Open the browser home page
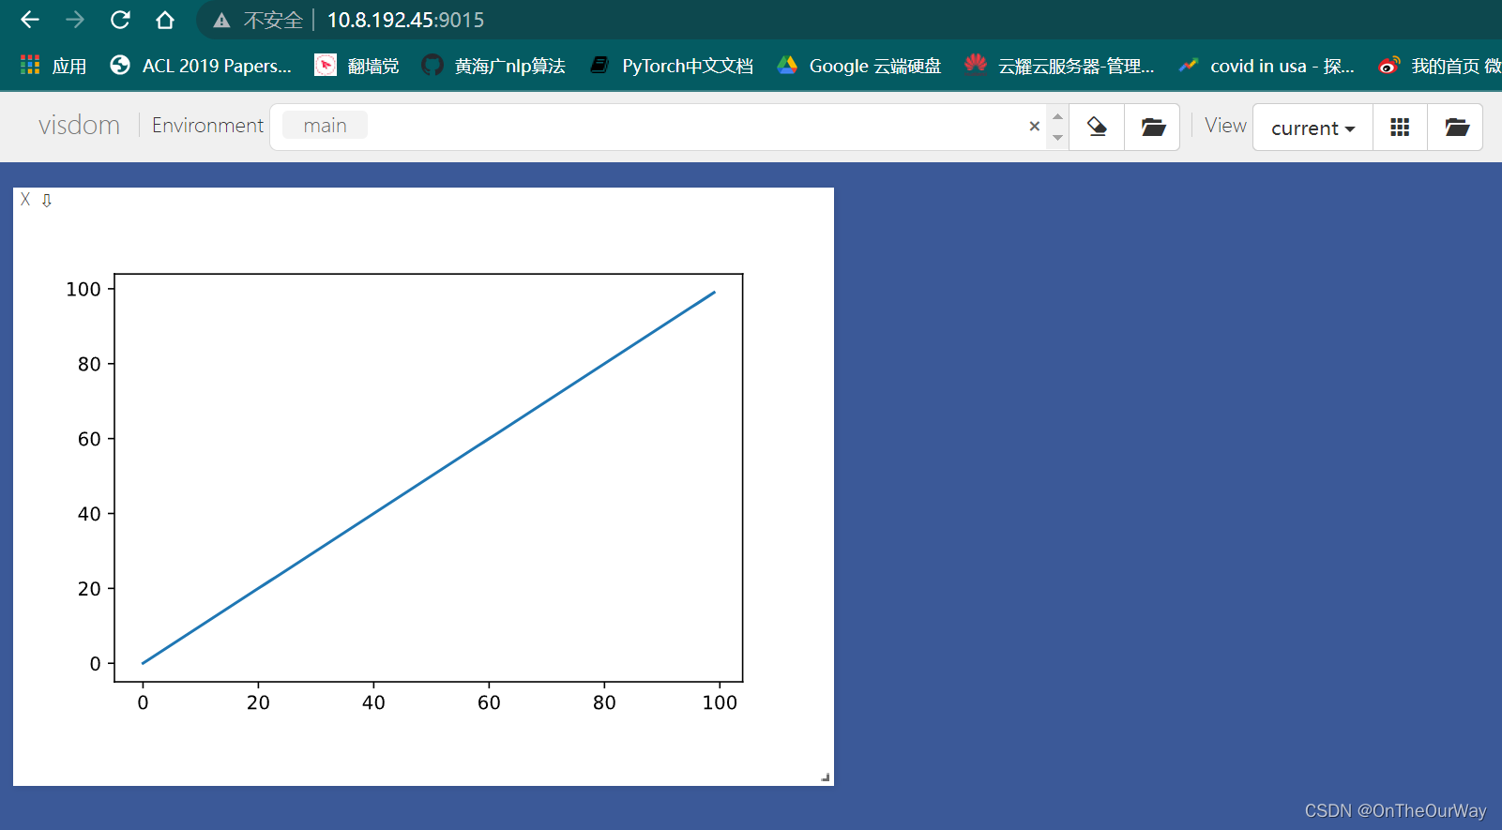 [165, 20]
